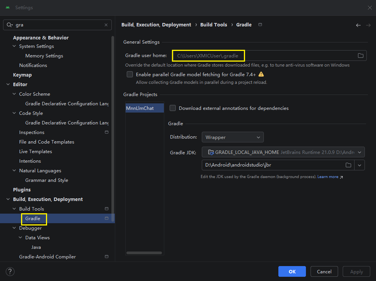Browse folder for Gradle user home
Screen dimensions: 376x281
360,56
